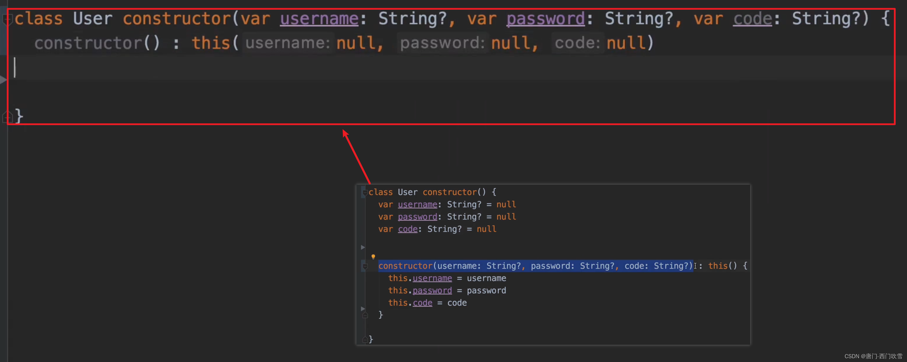Click the username parameter hint in this()

pos(287,43)
